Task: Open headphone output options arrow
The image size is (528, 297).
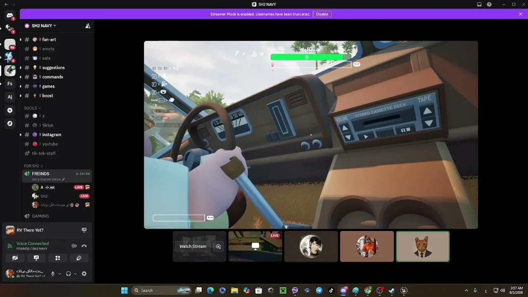Action: coord(75,273)
